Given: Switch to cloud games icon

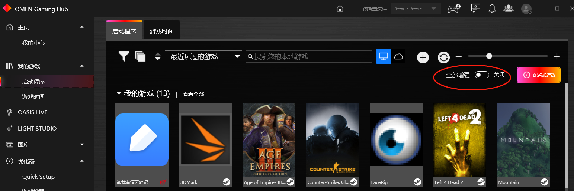Looking at the screenshot, I should click(398, 56).
